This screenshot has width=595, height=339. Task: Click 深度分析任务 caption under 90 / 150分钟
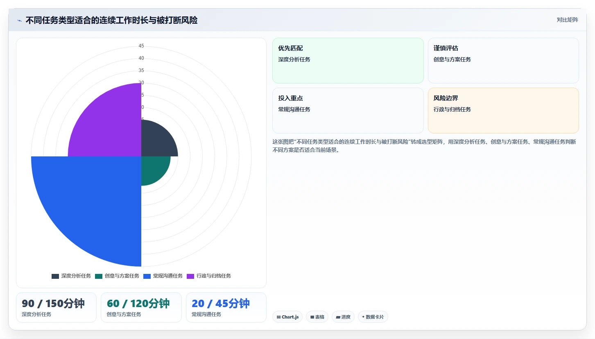(x=36, y=314)
